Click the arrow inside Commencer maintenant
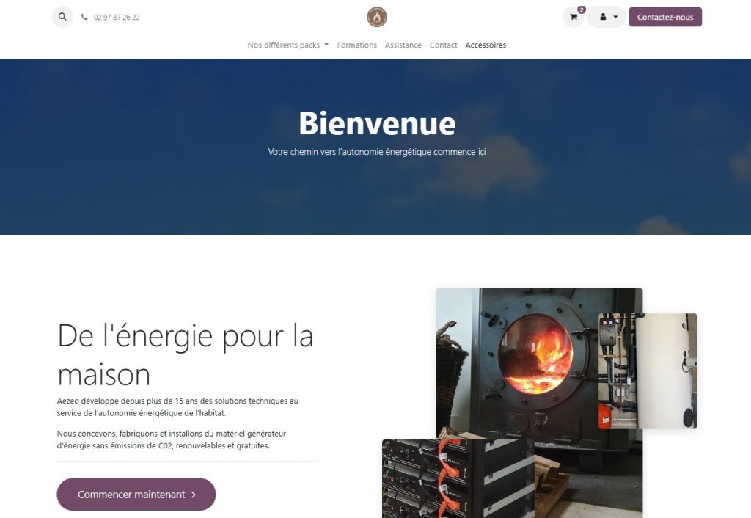This screenshot has height=518, width=751. 194,495
